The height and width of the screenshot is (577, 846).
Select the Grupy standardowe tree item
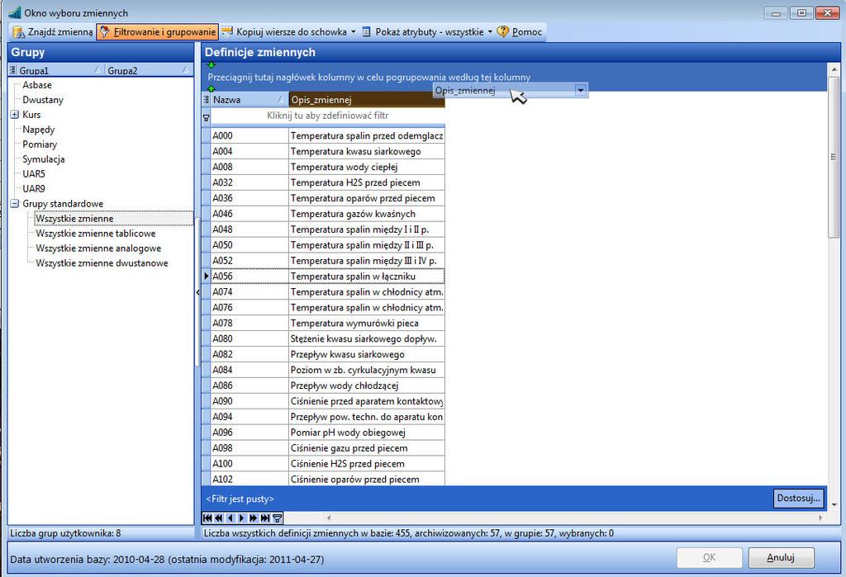pyautogui.click(x=63, y=203)
